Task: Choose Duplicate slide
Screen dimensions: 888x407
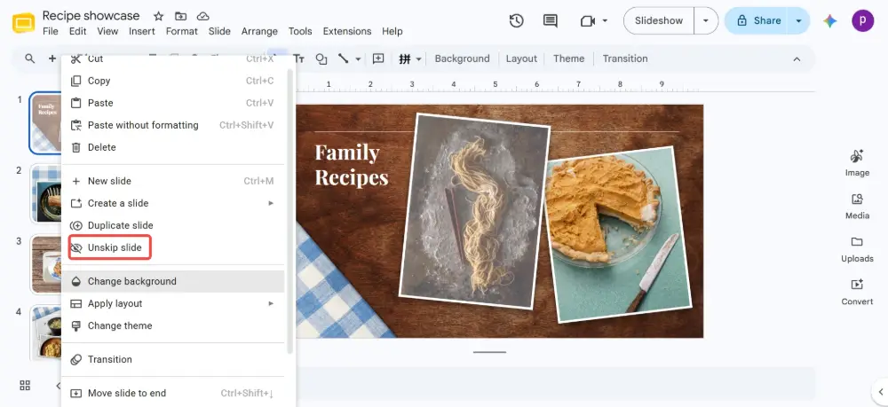Action: [x=173, y=225]
